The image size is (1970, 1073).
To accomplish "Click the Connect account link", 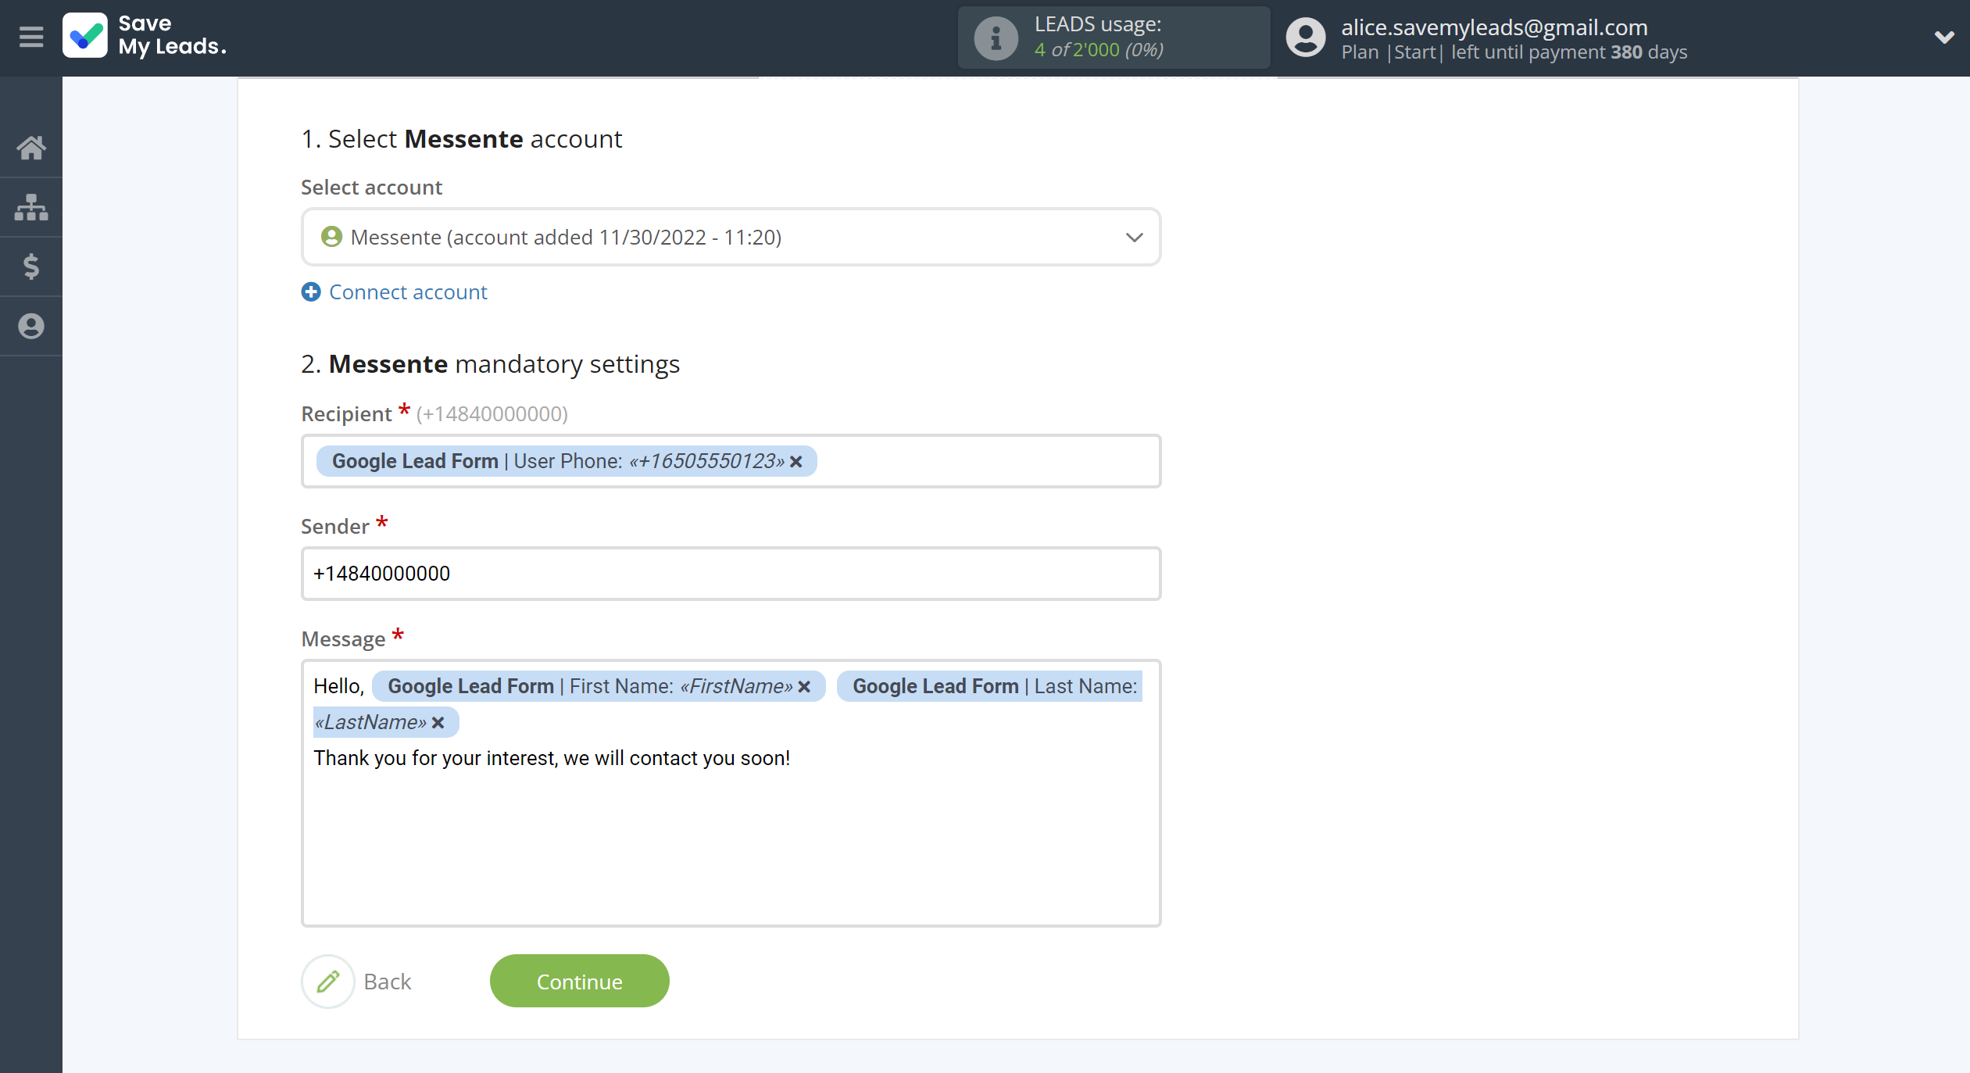I will [x=408, y=291].
